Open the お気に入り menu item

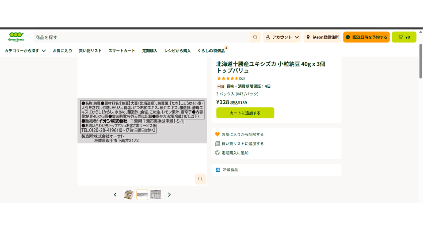[x=62, y=51]
